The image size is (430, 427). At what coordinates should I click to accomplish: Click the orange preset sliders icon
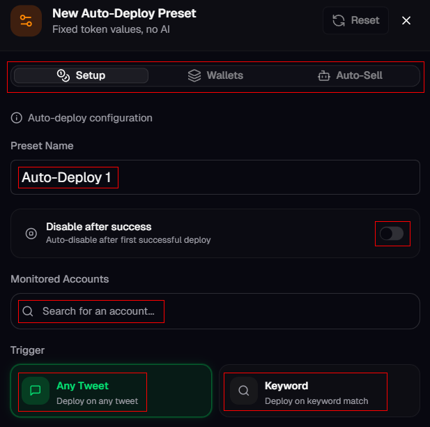click(x=26, y=21)
